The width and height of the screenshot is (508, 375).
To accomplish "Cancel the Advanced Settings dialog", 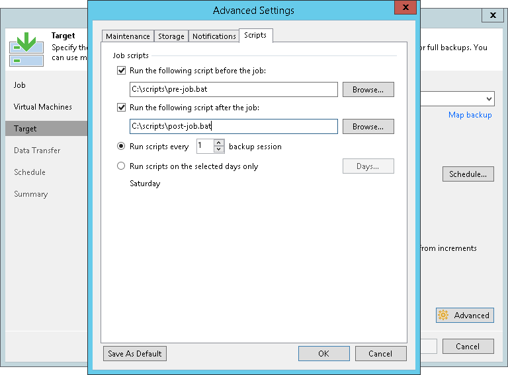I will coord(381,354).
